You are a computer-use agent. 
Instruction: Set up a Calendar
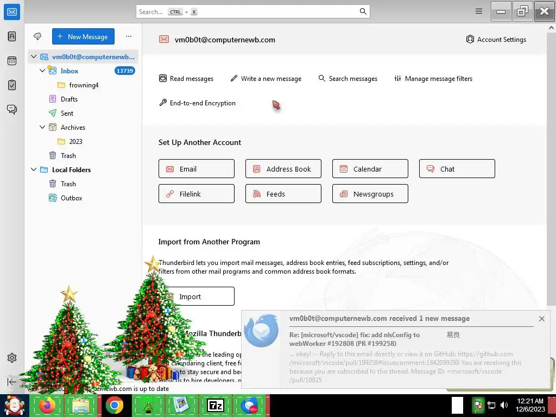pos(370,169)
